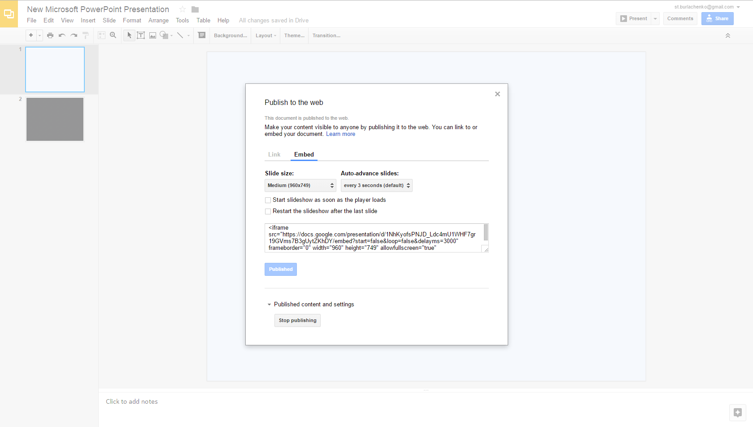
Task: Open the Line tool dropdown arrow
Action: point(188,36)
